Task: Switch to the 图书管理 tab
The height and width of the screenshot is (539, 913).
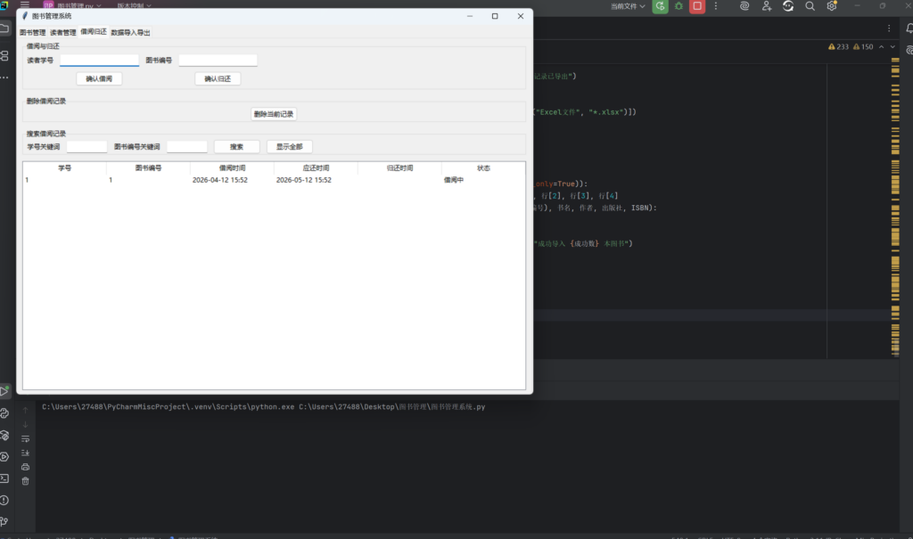Action: 32,32
